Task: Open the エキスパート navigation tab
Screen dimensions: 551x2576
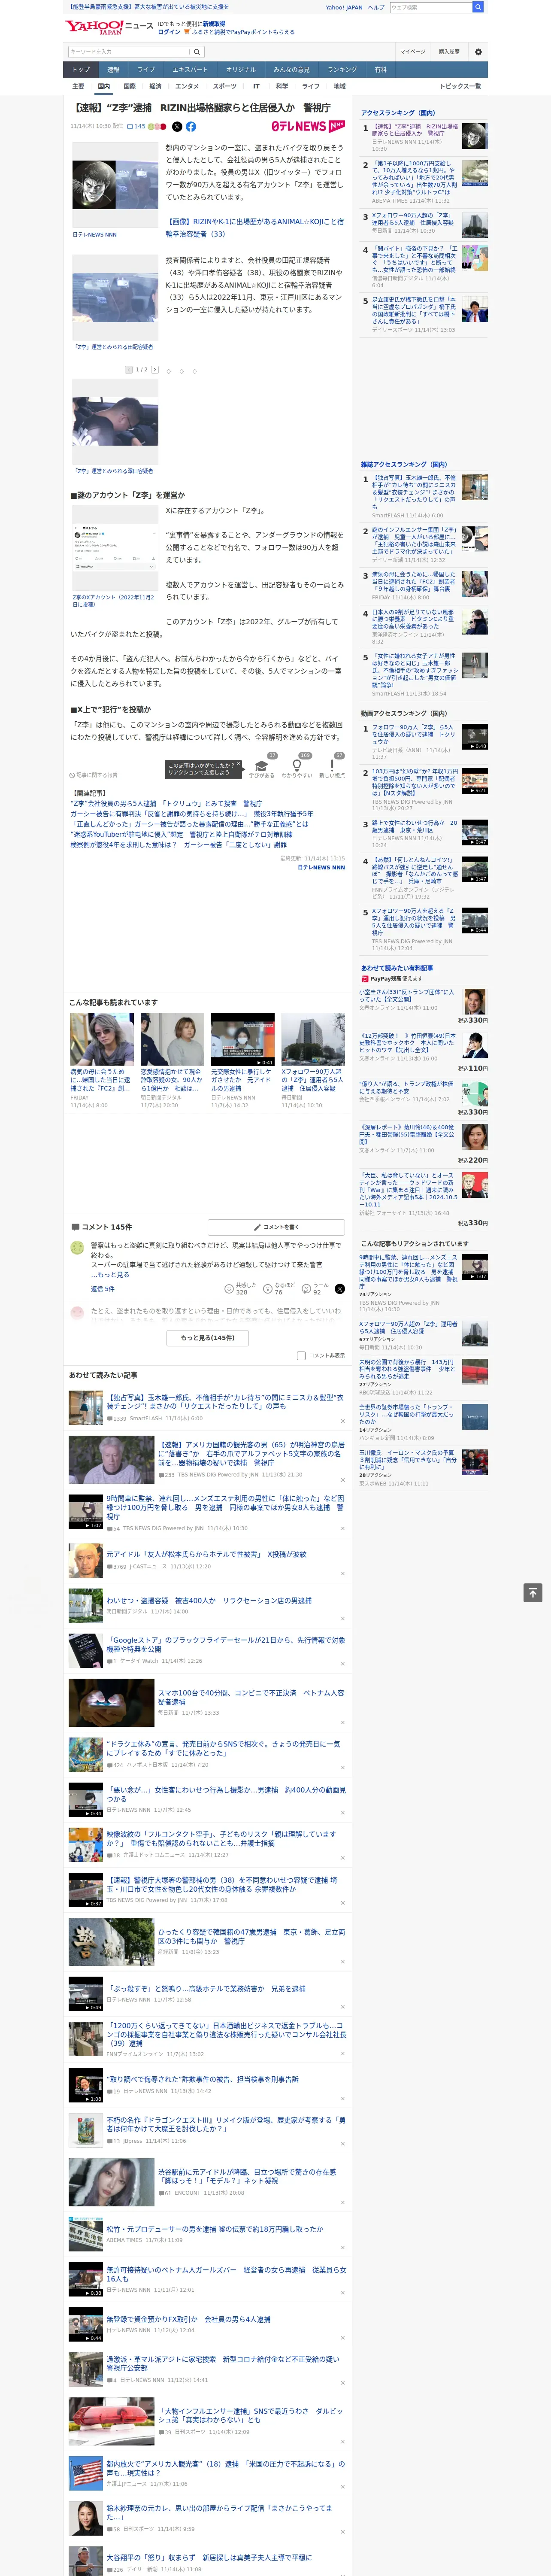Action: click(190, 69)
